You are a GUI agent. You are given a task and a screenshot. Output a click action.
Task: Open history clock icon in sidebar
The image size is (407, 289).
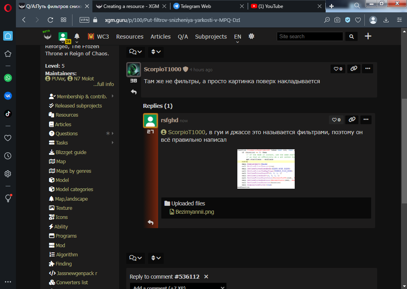pyautogui.click(x=8, y=156)
